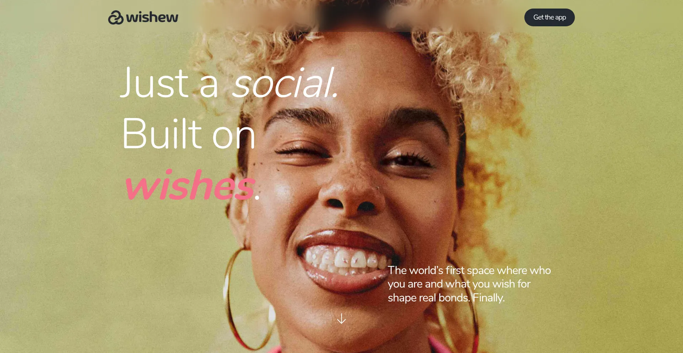Select the pink 'wishes' word

(190, 186)
